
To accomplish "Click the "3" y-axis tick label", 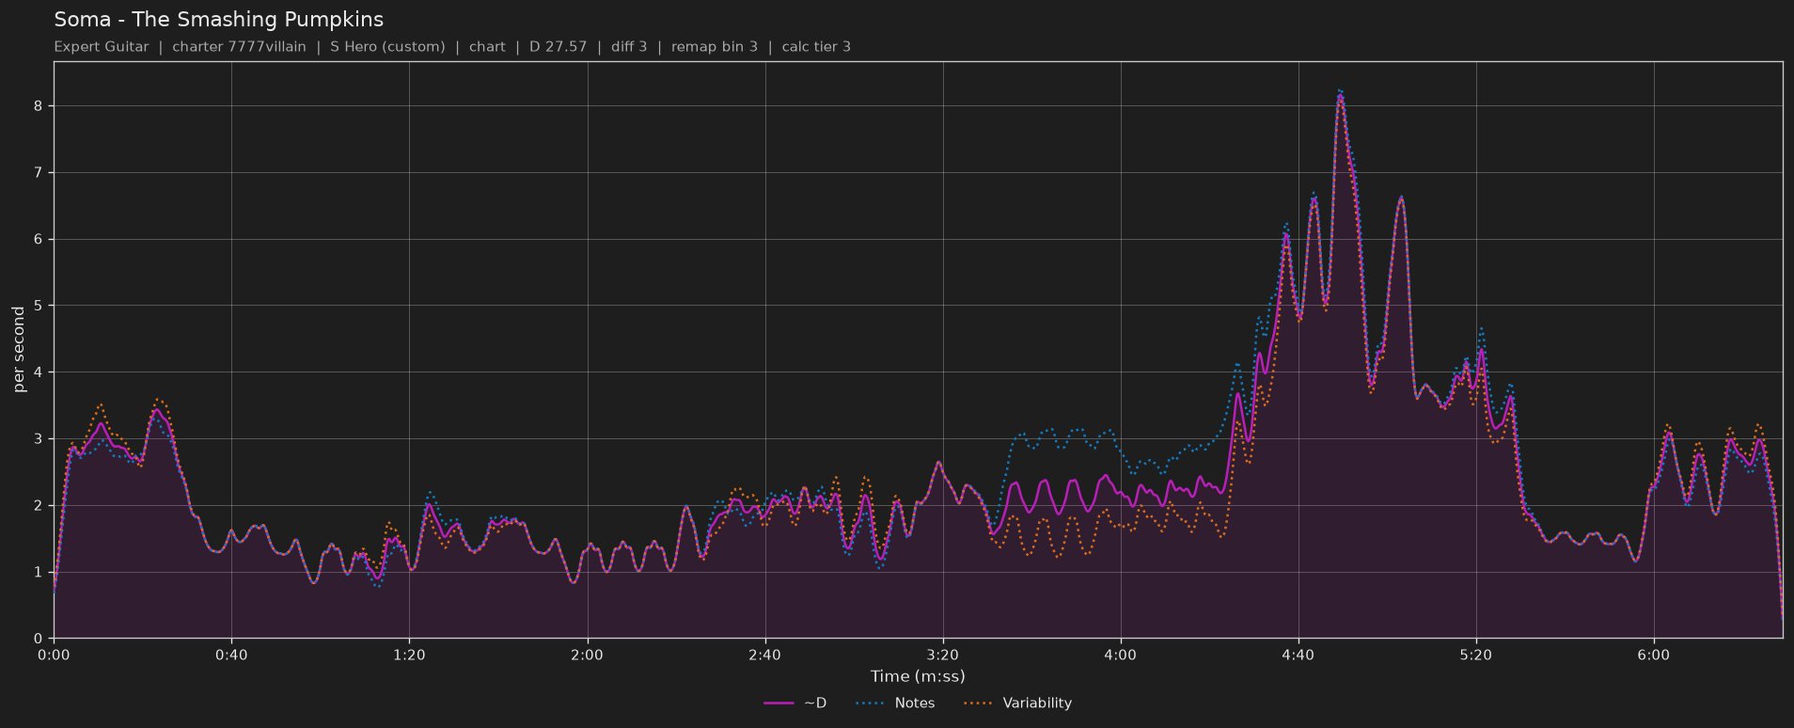I will point(39,439).
